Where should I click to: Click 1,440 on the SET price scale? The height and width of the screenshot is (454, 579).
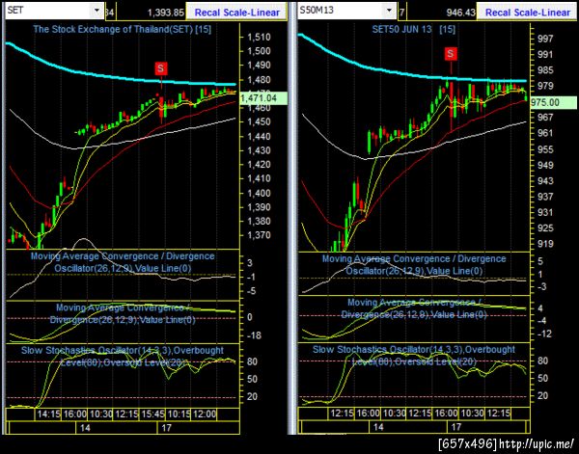click(x=259, y=137)
